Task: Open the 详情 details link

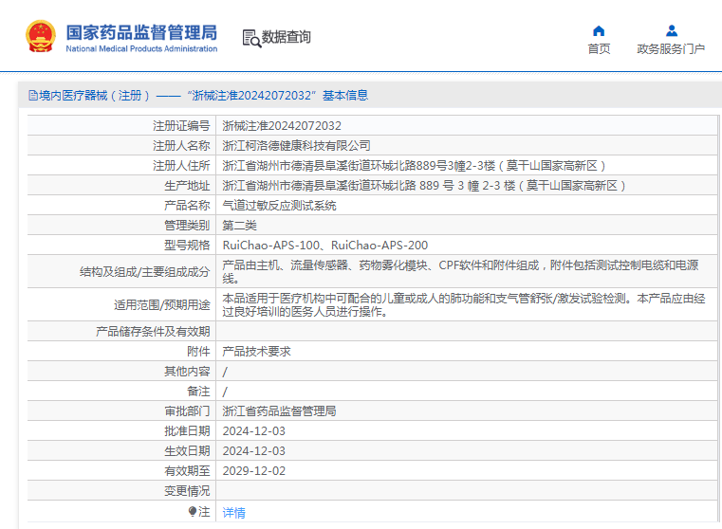Action: click(x=234, y=513)
